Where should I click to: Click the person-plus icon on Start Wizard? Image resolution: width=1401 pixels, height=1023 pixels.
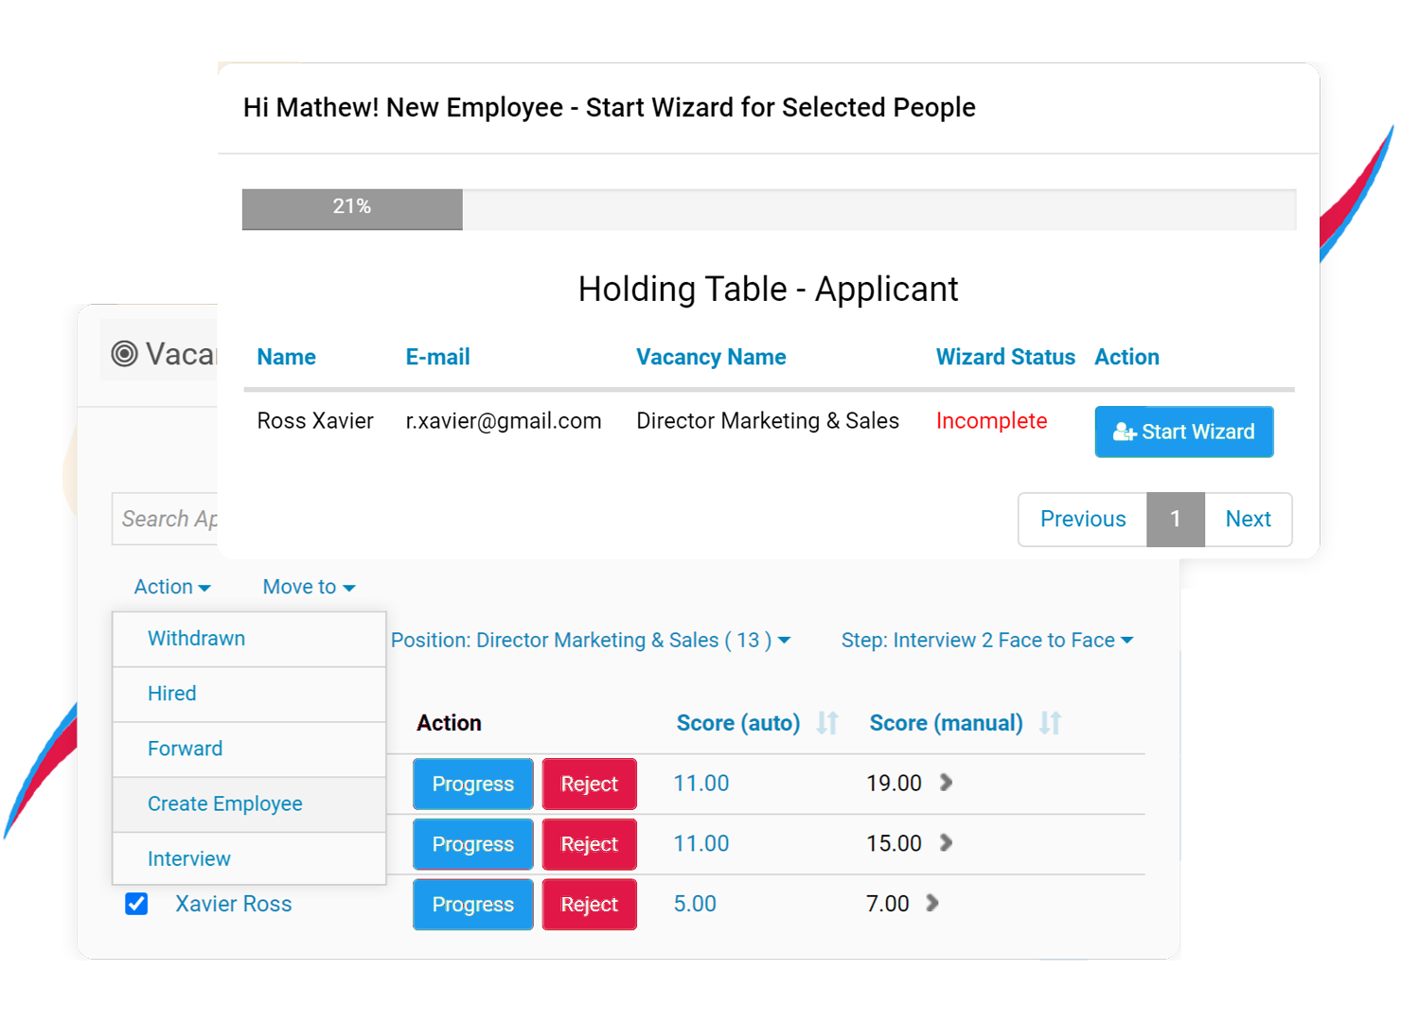[1126, 432]
